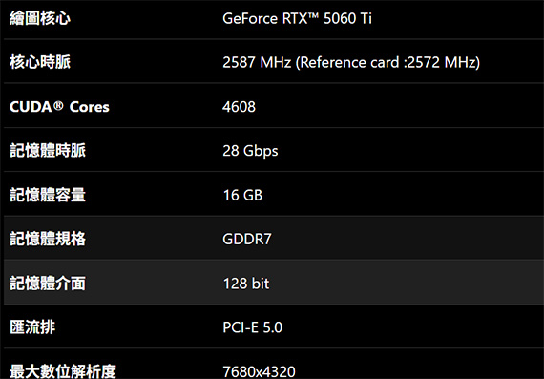544x379 pixels.
Task: Select the 4608 CUDA cores value
Action: [239, 107]
